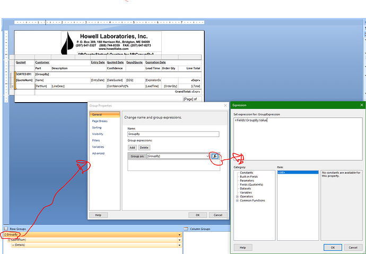The width and height of the screenshot is (366, 254).
Task: Select the «All» item in Item list
Action: (x=298, y=173)
